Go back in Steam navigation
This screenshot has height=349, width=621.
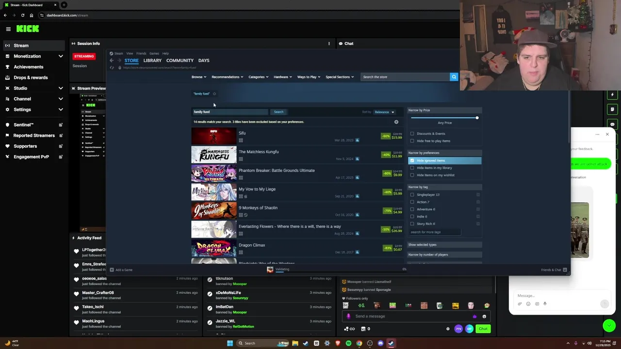(112, 61)
